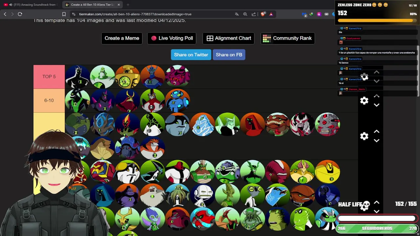Open settings gear for TOP 5 tier row
Screen dimensions: 420x236
click(364, 77)
